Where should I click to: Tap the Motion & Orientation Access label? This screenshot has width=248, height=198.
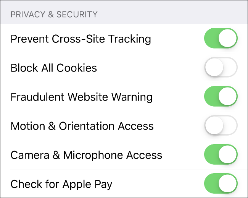coord(82,126)
